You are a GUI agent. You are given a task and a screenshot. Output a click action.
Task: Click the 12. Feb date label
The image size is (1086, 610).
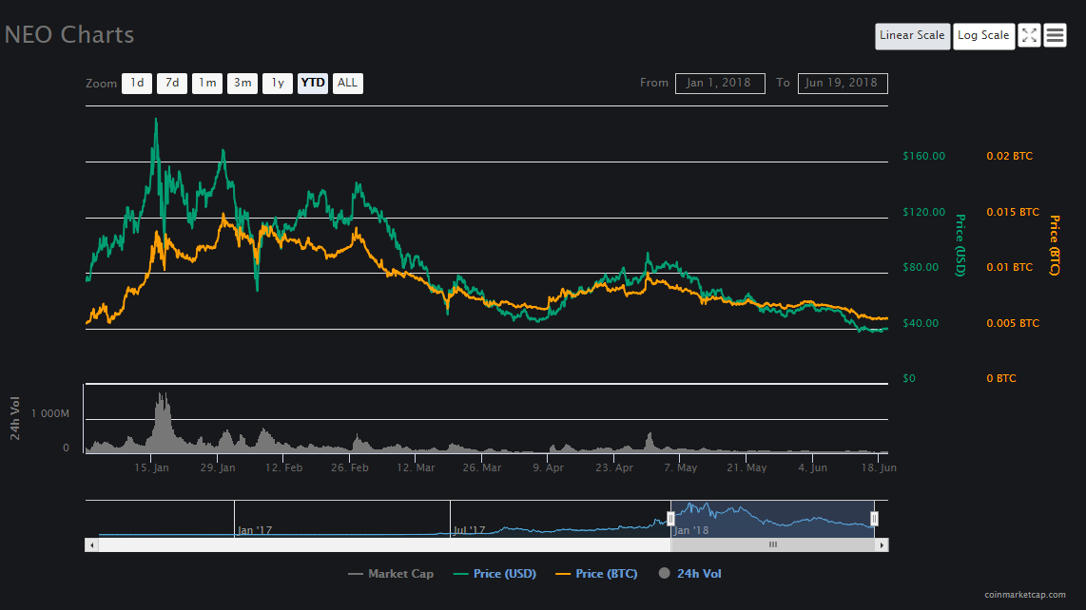[284, 468]
